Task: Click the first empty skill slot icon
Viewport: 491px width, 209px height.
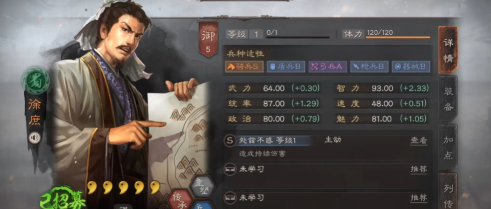Action: pos(230,169)
